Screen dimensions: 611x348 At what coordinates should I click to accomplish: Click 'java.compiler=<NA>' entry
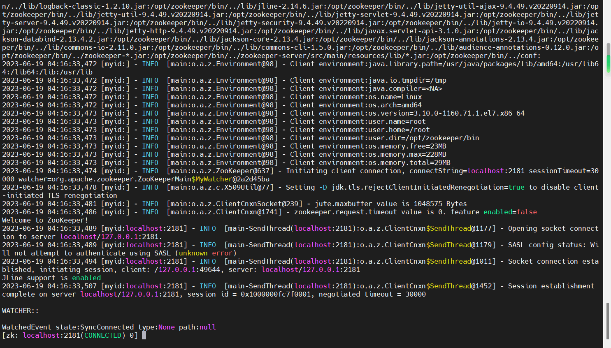click(405, 88)
